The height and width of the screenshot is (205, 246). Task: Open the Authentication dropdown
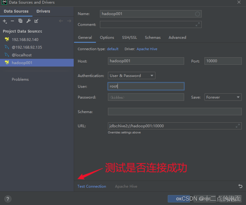131,76
